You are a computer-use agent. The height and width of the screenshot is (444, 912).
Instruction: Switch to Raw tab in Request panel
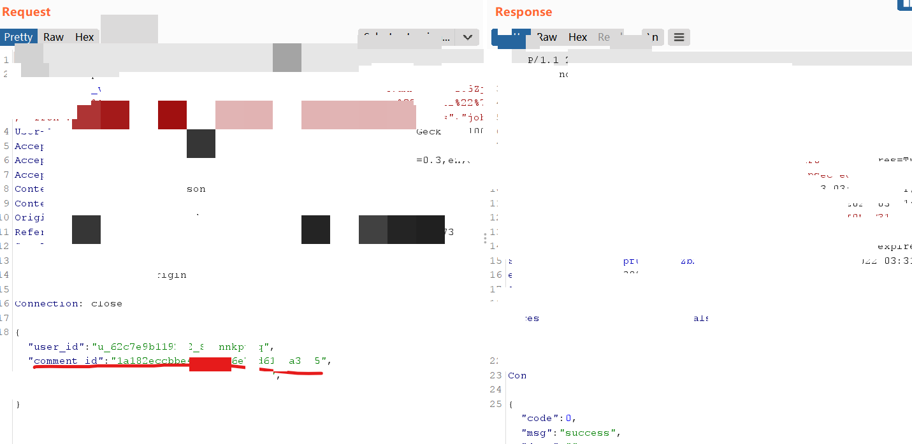pyautogui.click(x=54, y=37)
